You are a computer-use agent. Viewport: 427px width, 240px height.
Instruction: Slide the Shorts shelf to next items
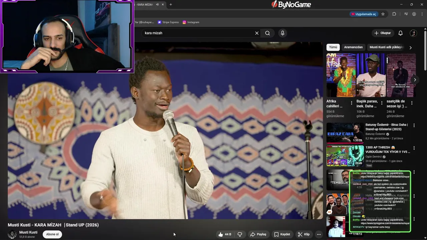coord(415,80)
